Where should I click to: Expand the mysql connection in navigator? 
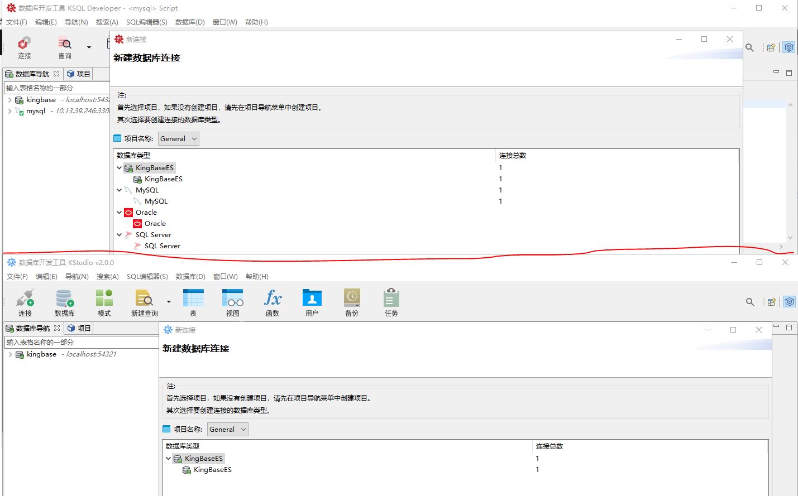click(x=10, y=111)
